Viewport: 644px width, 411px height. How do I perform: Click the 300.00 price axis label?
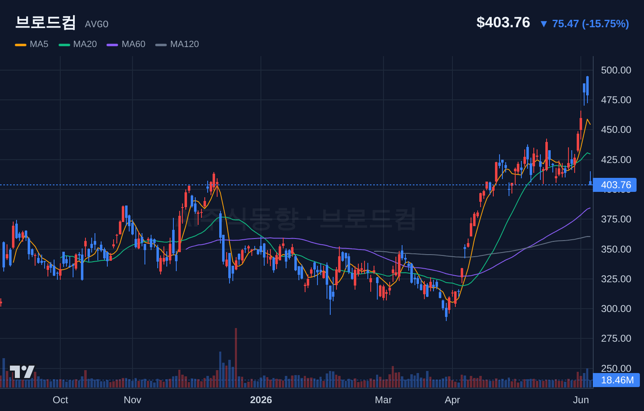[616, 309]
